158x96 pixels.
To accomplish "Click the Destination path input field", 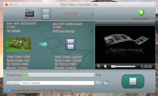I will [50, 83].
